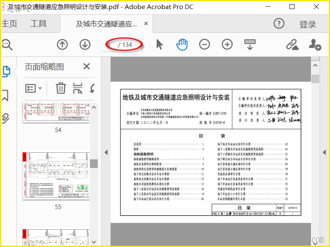
Task: Delete selected pages with trash icon
Action: (61, 88)
